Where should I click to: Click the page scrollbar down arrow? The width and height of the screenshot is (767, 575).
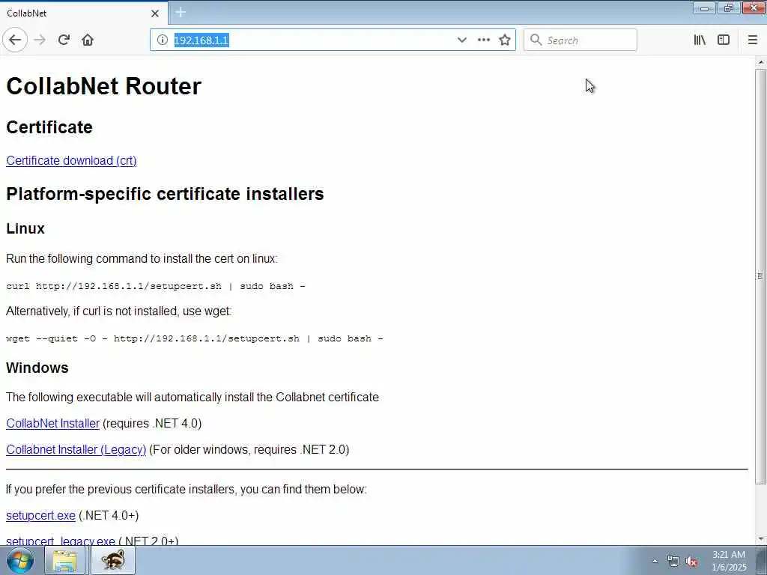pyautogui.click(x=761, y=539)
